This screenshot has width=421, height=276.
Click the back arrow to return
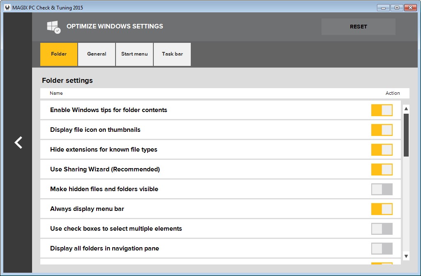18,143
